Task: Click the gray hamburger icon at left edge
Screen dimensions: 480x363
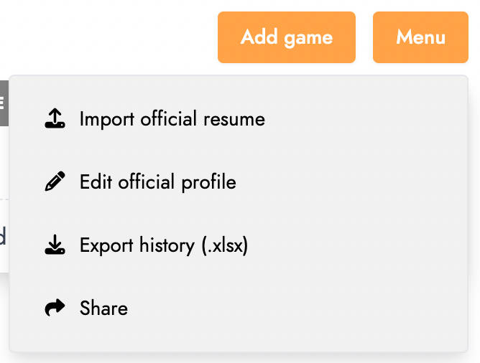Action: click(4, 103)
